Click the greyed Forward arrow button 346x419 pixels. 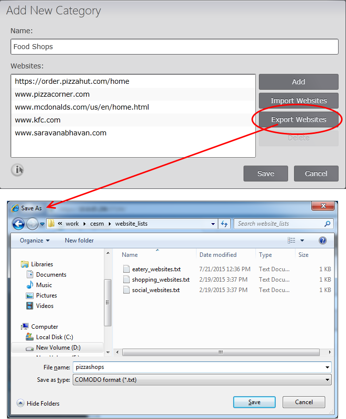click(x=32, y=224)
